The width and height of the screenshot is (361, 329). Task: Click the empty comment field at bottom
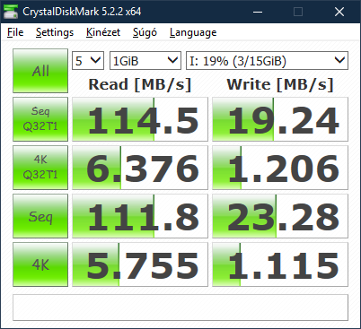pyautogui.click(x=180, y=307)
